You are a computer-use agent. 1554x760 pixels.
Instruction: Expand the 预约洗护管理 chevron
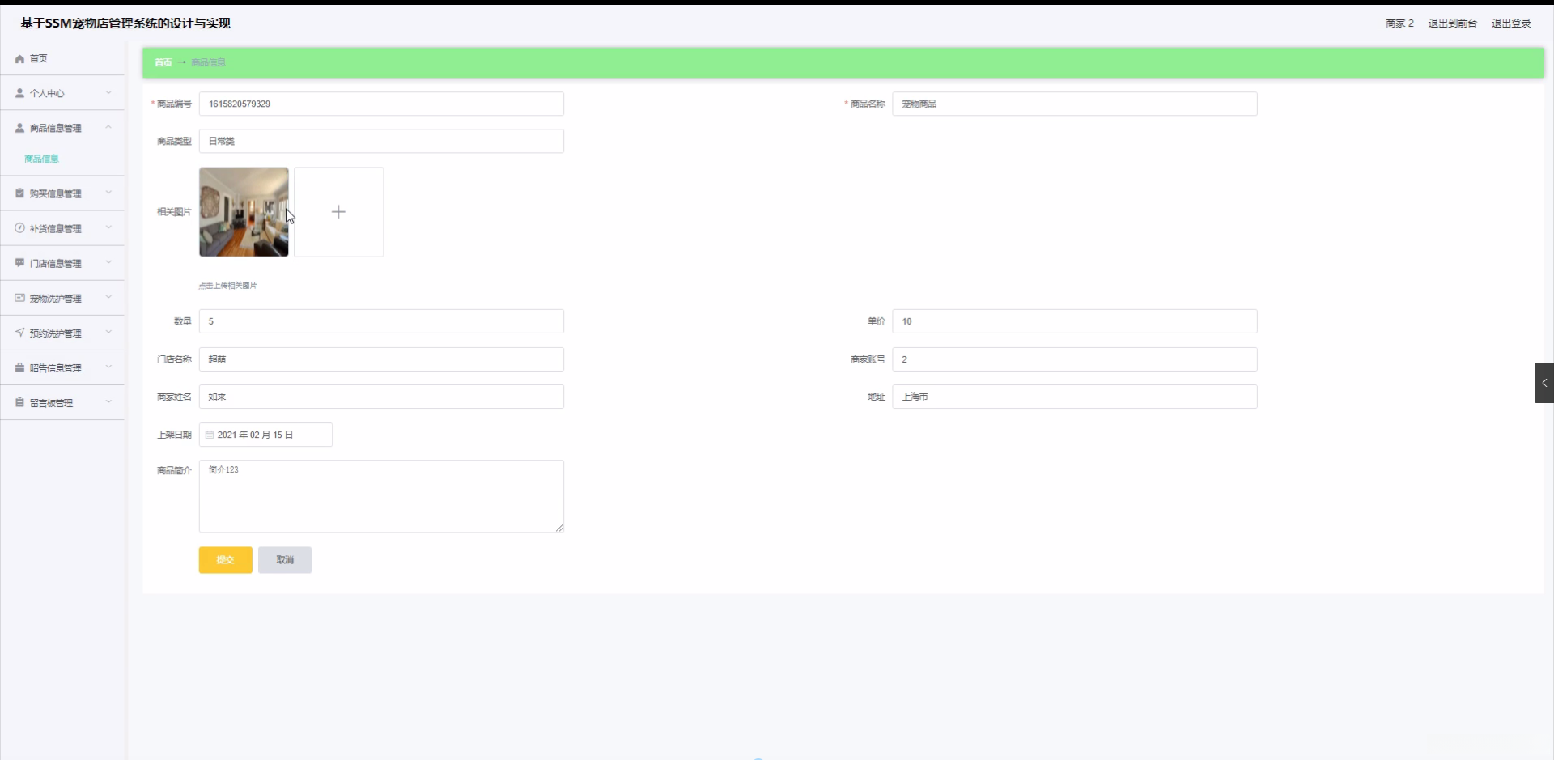pos(108,333)
